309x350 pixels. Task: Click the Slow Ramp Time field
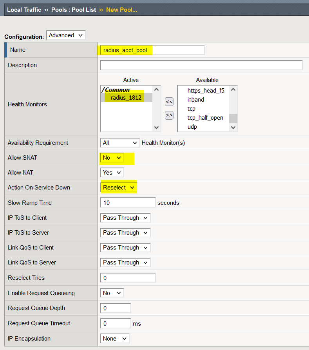click(128, 203)
